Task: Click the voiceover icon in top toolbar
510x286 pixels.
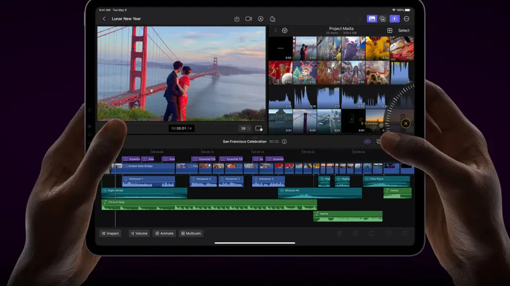Action: click(x=260, y=19)
